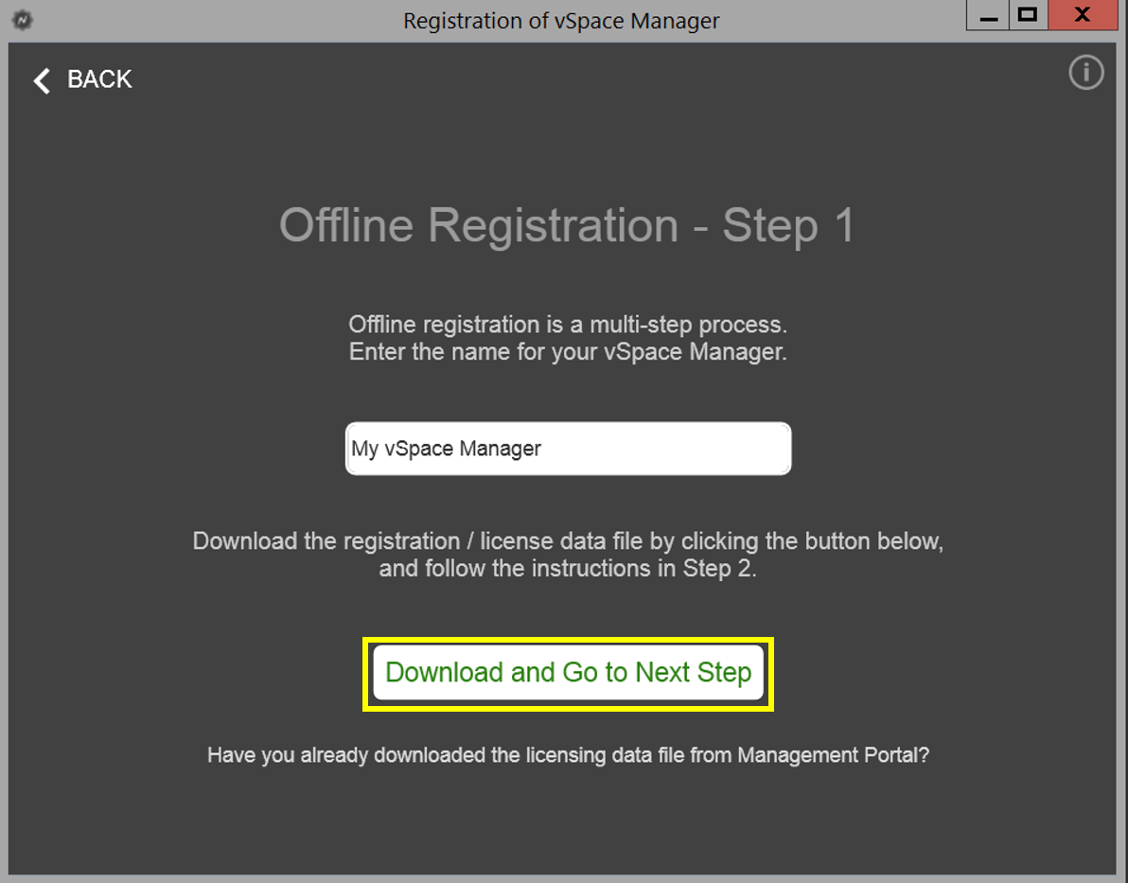The width and height of the screenshot is (1128, 883).
Task: Click the 'Offline registration is a multi-step process' text
Action: click(569, 325)
